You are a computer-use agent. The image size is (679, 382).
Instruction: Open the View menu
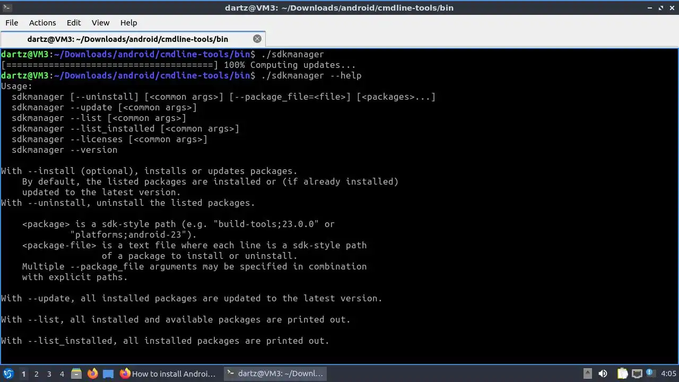coord(100,23)
